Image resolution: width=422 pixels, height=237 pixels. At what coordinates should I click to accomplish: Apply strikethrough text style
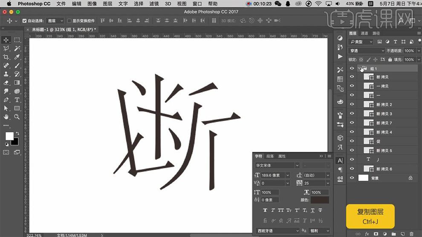tap(320, 210)
